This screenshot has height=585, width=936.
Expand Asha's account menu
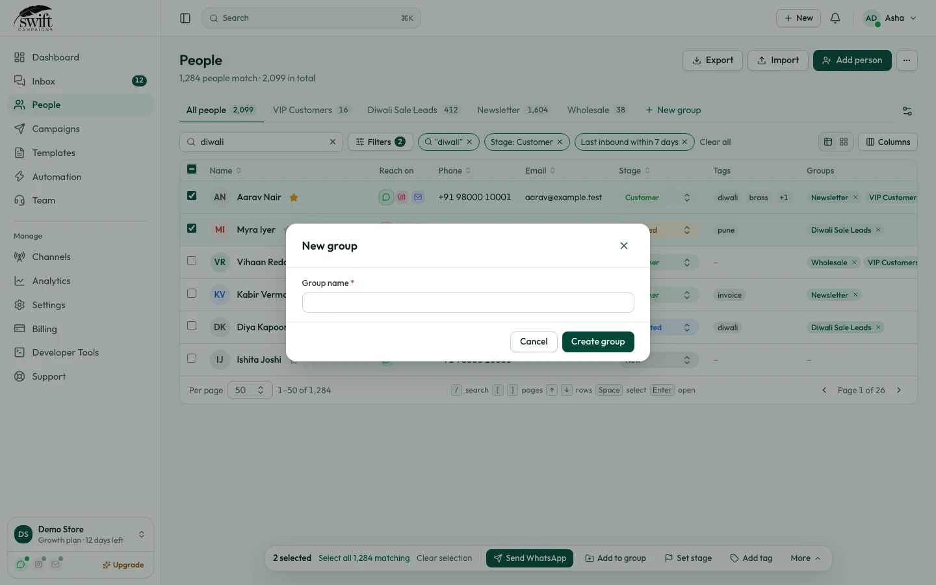(890, 18)
